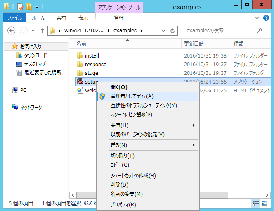The image size is (274, 211).
Task: Click the horizontal scrollbar left arrow
Action: (x=73, y=194)
